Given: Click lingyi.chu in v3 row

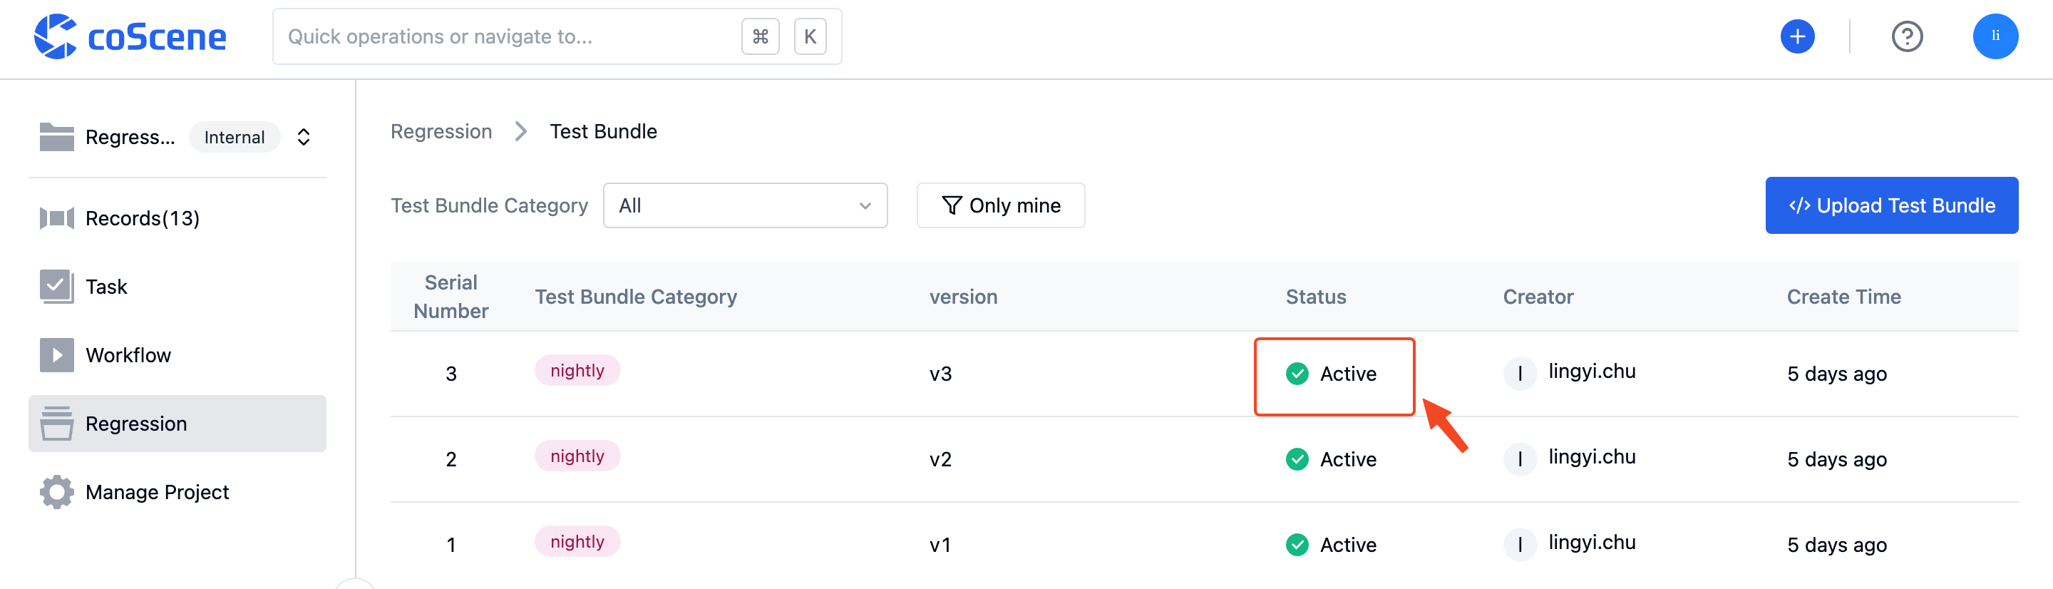Looking at the screenshot, I should (x=1592, y=372).
